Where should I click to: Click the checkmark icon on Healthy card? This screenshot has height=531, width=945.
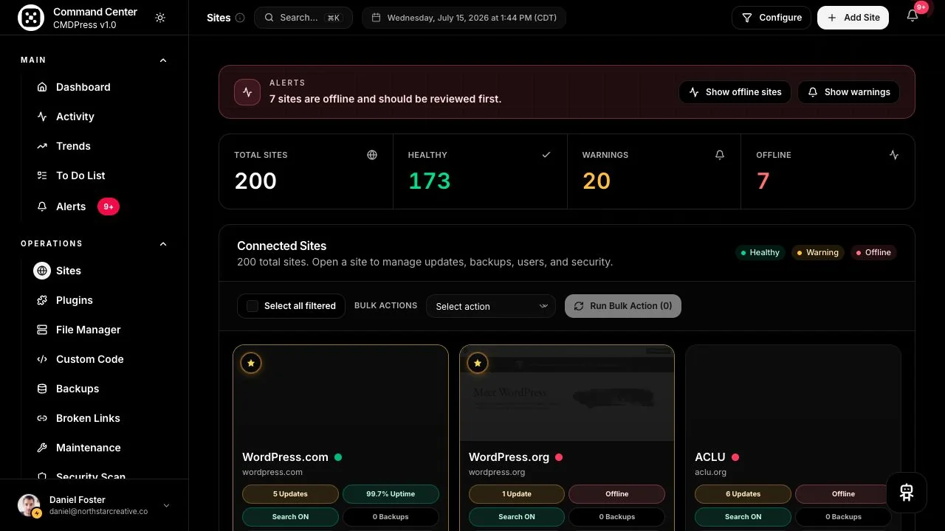pos(546,155)
